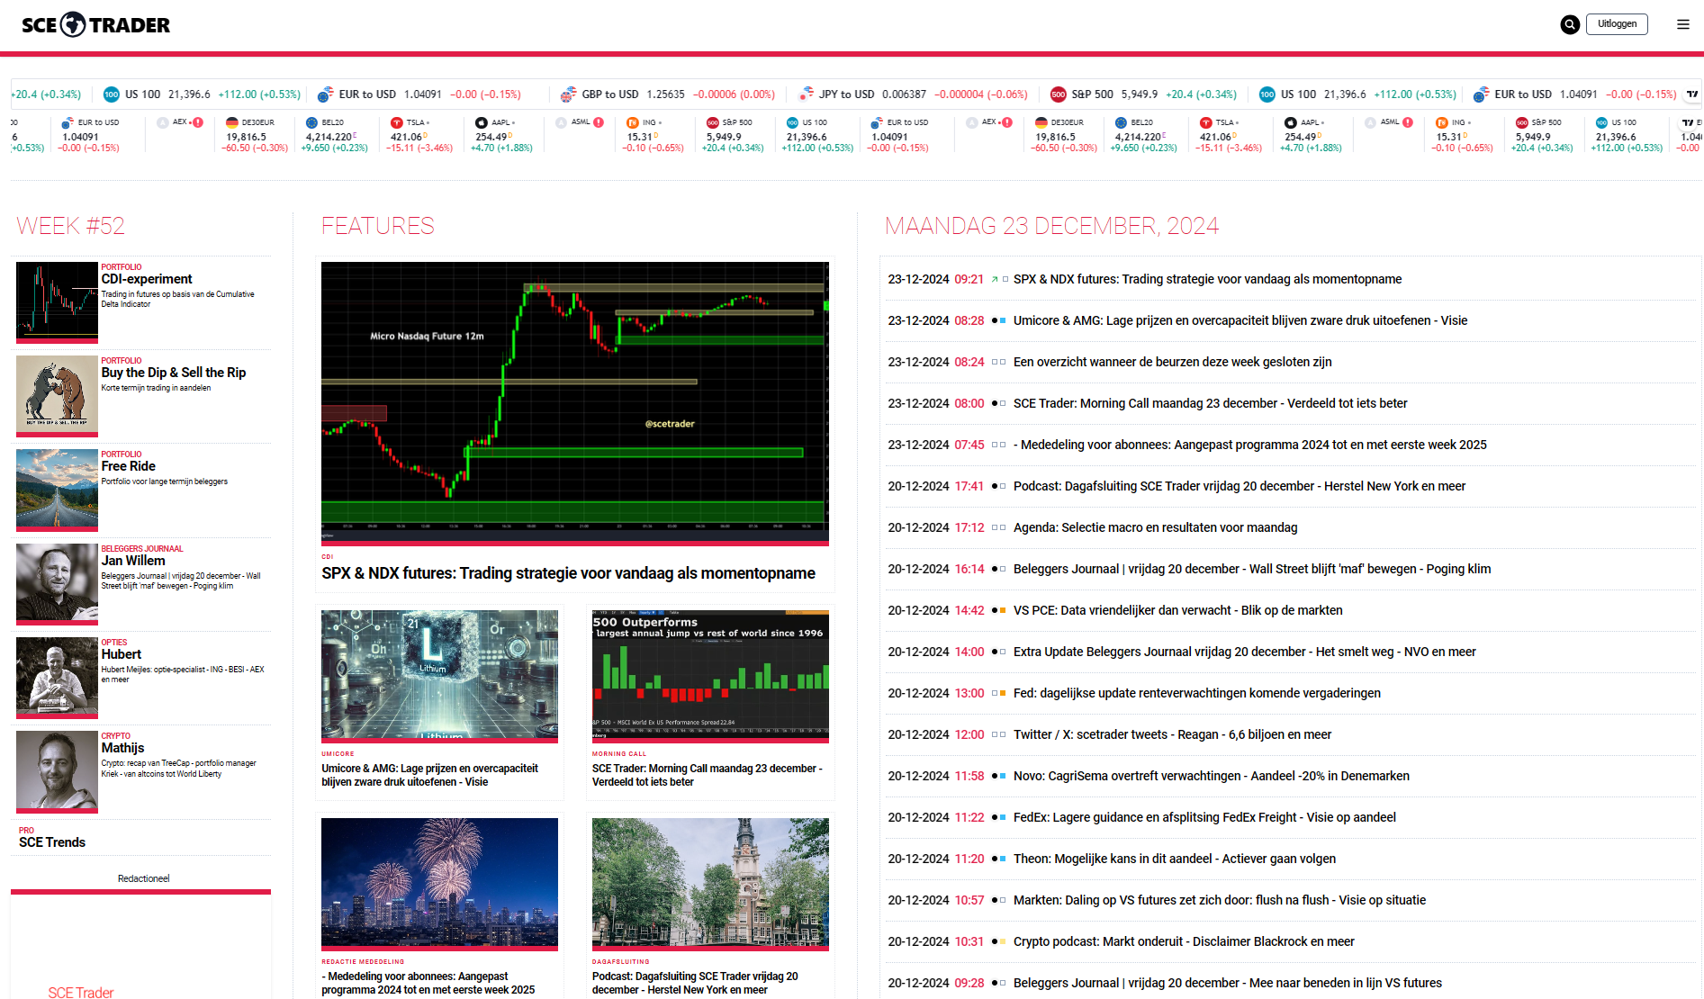
Task: Open the VS PCE data news row
Action: click(x=1289, y=611)
